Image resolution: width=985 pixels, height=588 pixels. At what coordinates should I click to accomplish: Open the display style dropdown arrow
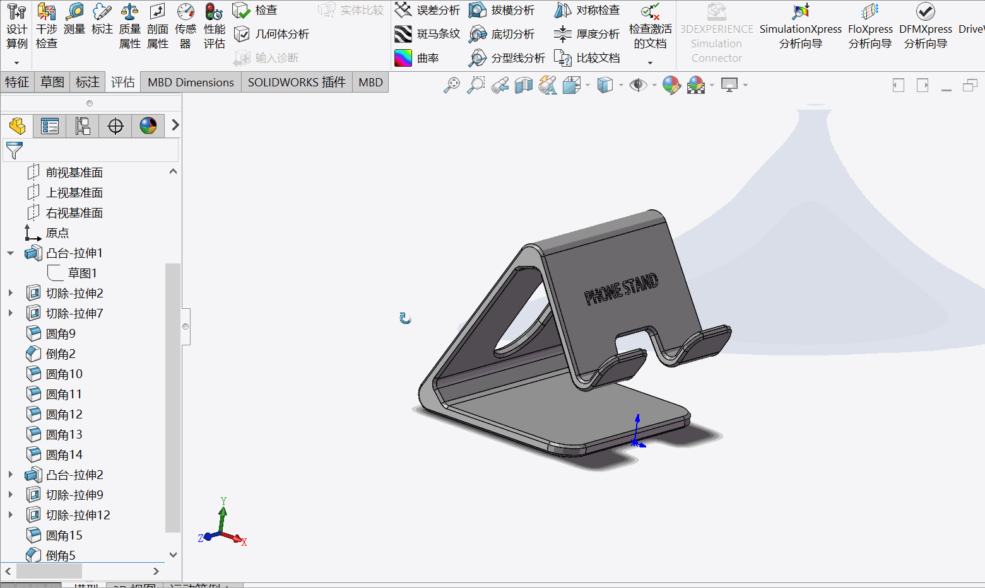[x=620, y=85]
